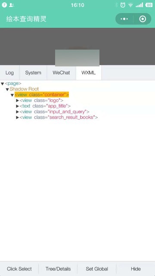Tap the alarm clock status icon
Image resolution: width=155 pixels, height=276 pixels.
(123, 5)
